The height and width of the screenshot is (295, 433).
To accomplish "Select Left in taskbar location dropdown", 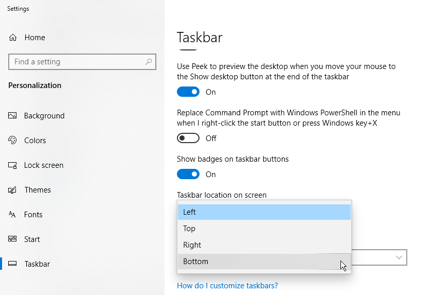I will click(x=264, y=212).
